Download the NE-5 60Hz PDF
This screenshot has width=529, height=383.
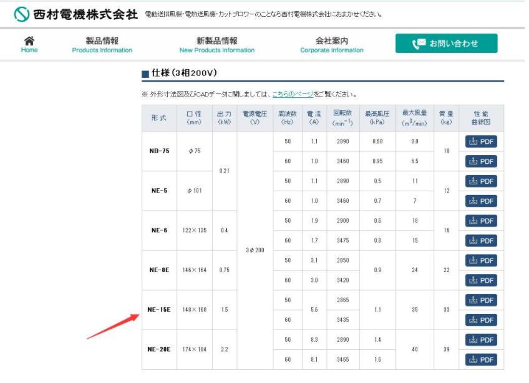point(481,201)
